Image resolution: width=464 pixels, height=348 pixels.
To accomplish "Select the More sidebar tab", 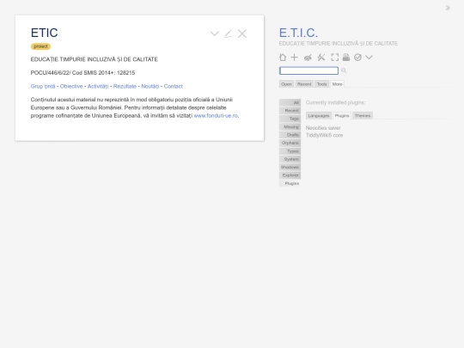I will point(337,84).
